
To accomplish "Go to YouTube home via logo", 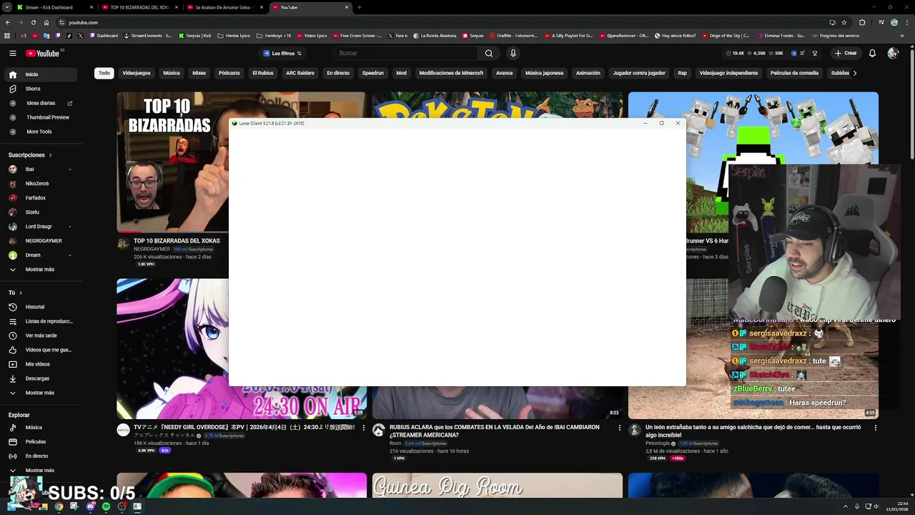I will pyautogui.click(x=43, y=53).
